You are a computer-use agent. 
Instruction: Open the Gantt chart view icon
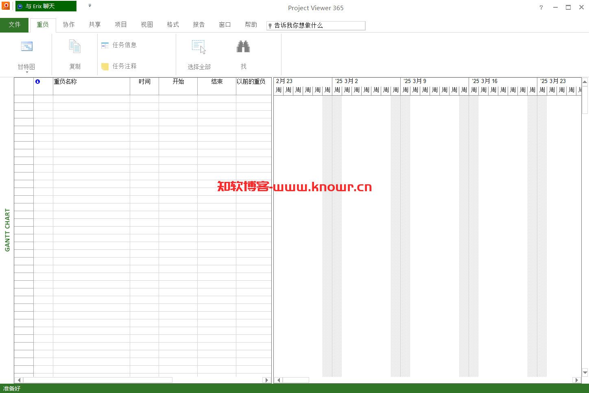coord(27,46)
